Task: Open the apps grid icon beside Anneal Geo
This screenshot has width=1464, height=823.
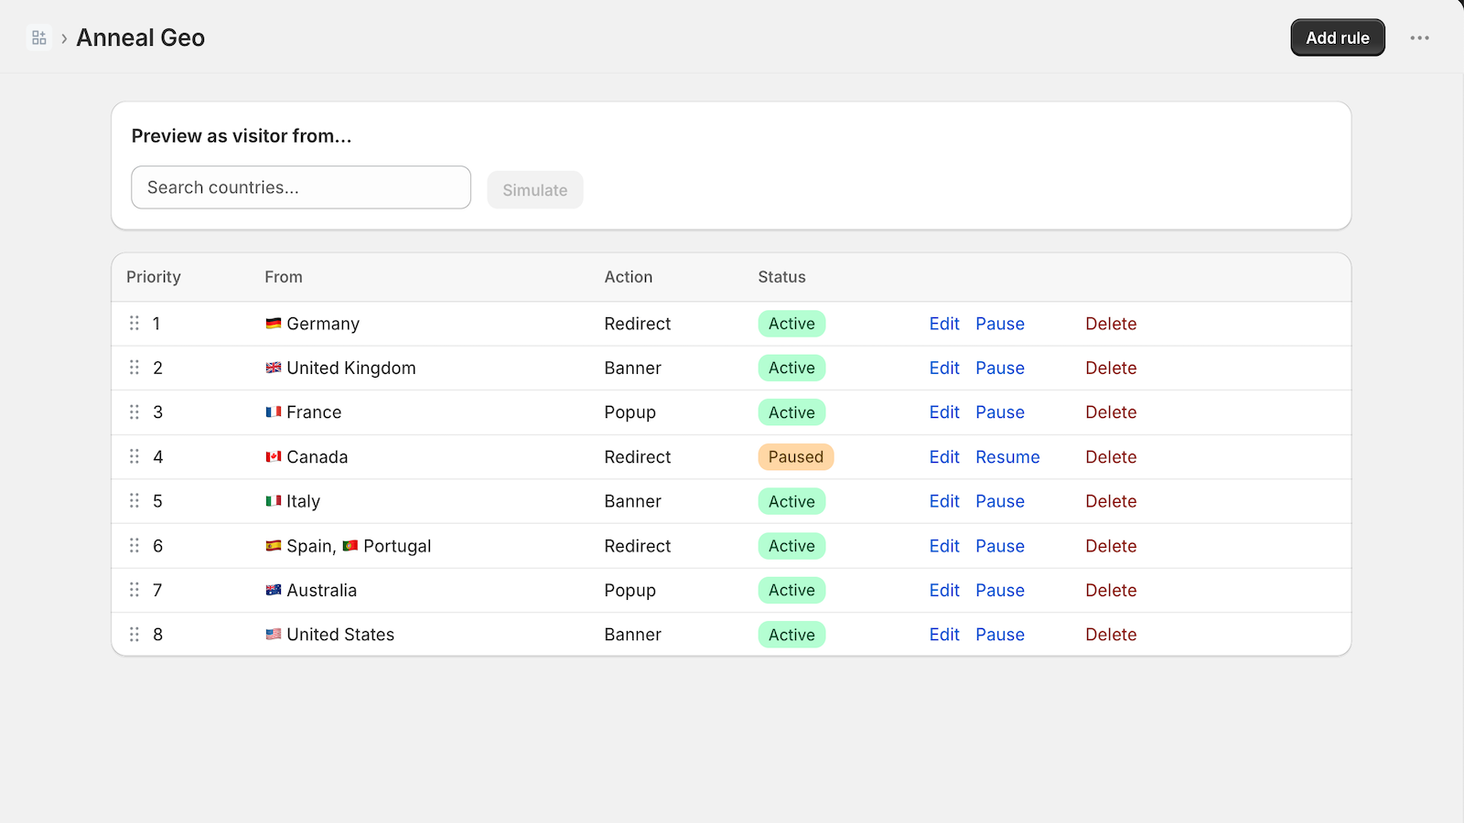Action: (38, 37)
